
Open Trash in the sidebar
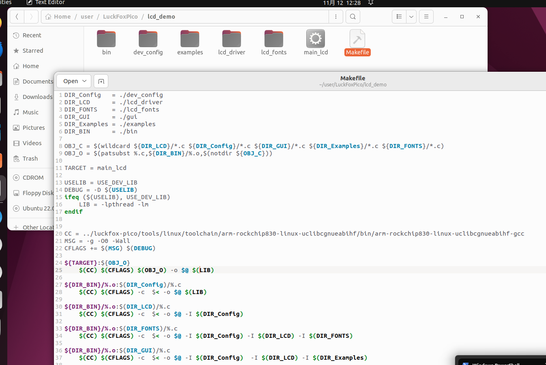point(30,159)
